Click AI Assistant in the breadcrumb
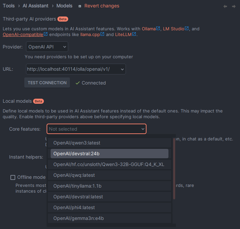 coord(35,6)
